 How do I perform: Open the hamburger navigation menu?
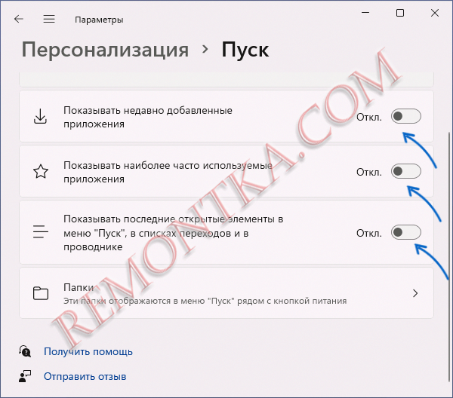pyautogui.click(x=49, y=20)
